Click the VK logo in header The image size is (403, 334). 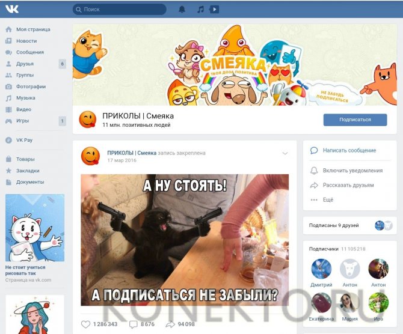click(x=12, y=9)
